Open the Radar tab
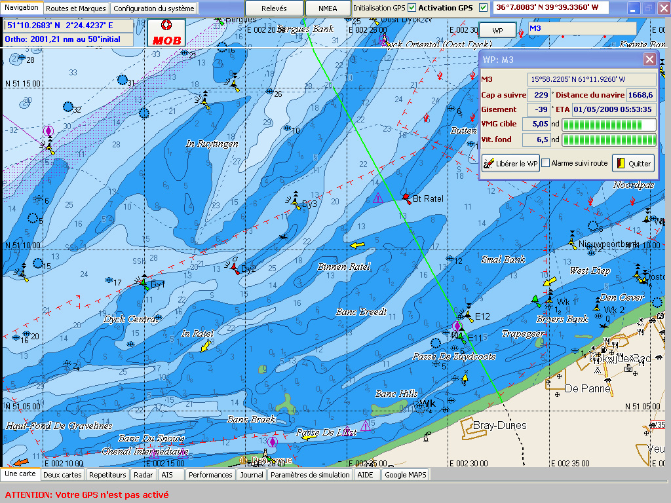Image resolution: width=671 pixels, height=503 pixels. [144, 475]
